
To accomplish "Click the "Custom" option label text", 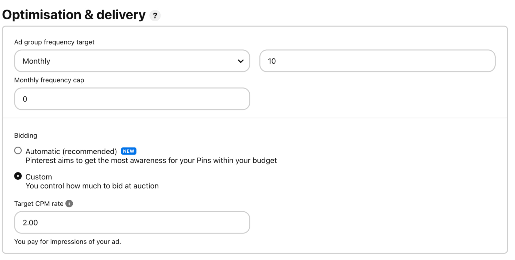I will click(39, 177).
